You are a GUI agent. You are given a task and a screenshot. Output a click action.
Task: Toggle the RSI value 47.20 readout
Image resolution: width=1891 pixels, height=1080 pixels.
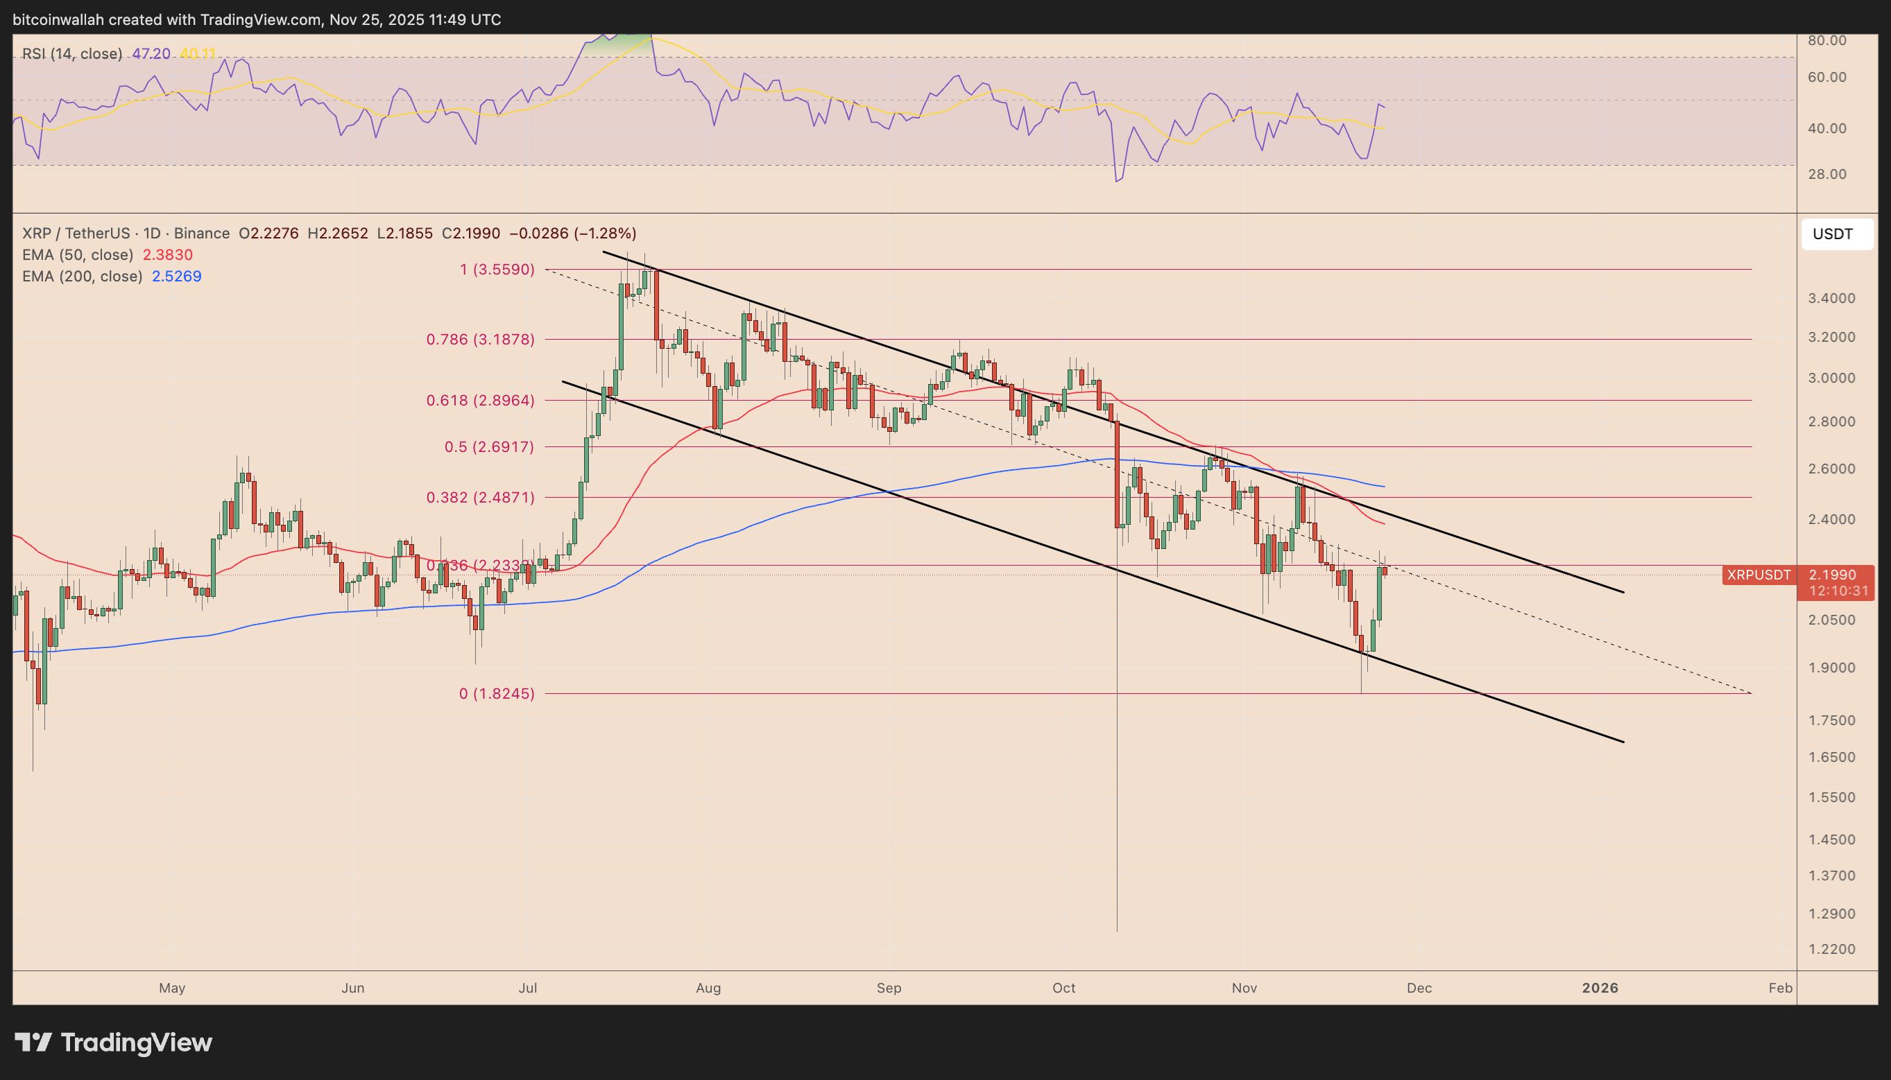pyautogui.click(x=153, y=53)
